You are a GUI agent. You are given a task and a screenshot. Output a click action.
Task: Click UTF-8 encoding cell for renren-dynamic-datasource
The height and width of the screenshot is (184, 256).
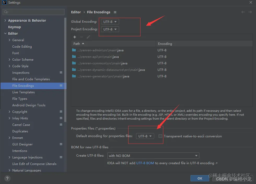[x=162, y=70]
